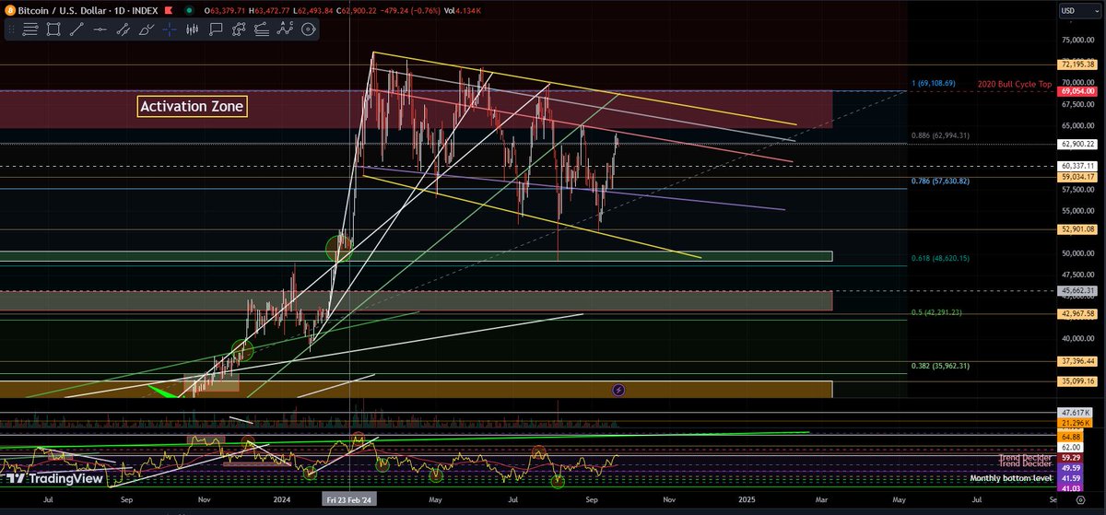Image resolution: width=1106 pixels, height=515 pixels.
Task: Click the Monthly bottom level label
Action: point(1012,479)
